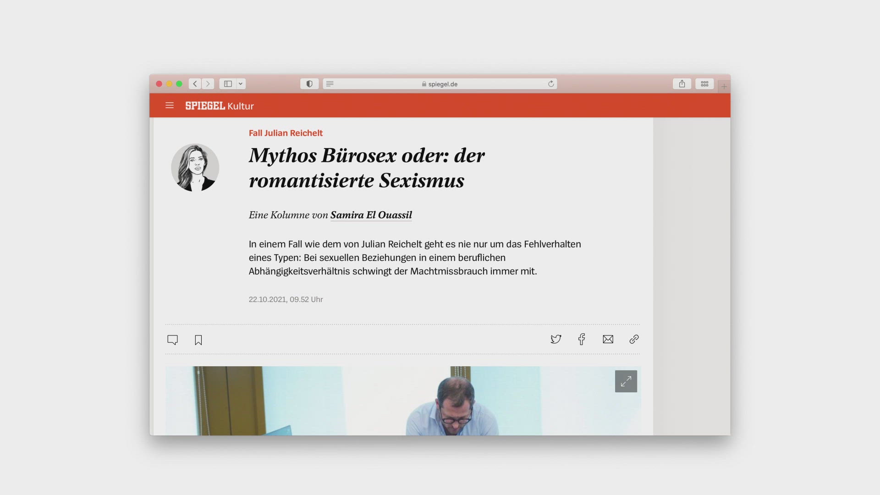
Task: Share article on Twitter
Action: (555, 339)
